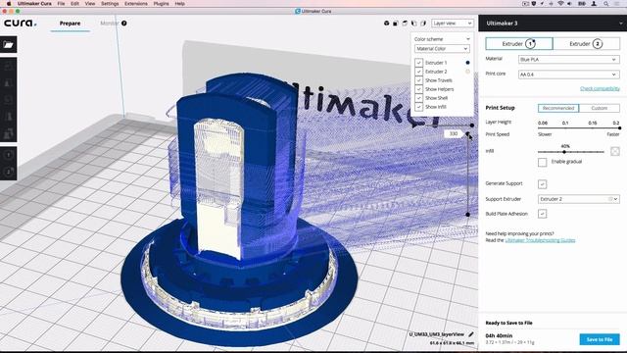Switch print setup to Custom

599,108
